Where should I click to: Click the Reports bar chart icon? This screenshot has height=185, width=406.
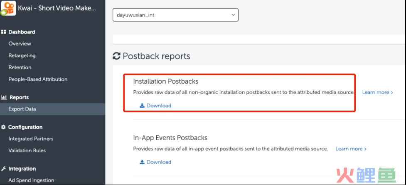pyautogui.click(x=4, y=97)
